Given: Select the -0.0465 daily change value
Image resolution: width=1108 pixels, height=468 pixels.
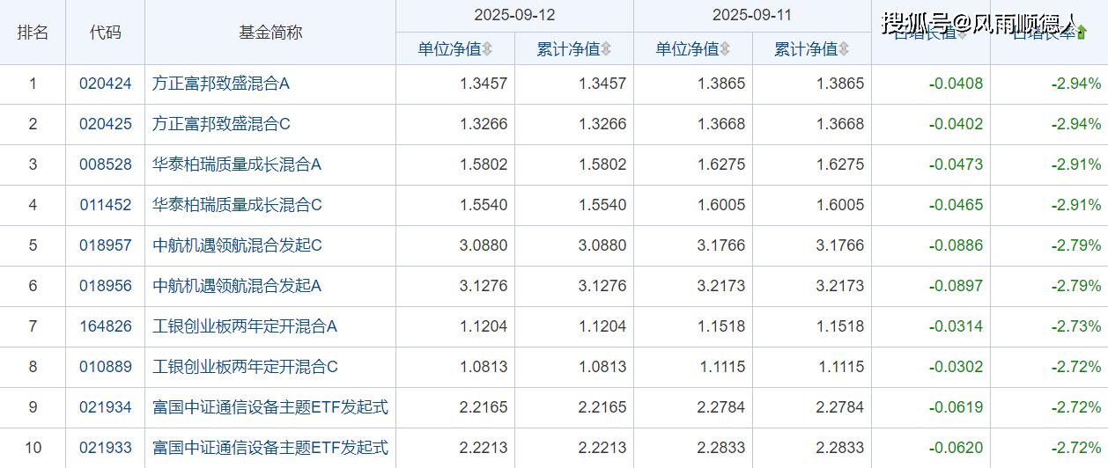Looking at the screenshot, I should [956, 206].
